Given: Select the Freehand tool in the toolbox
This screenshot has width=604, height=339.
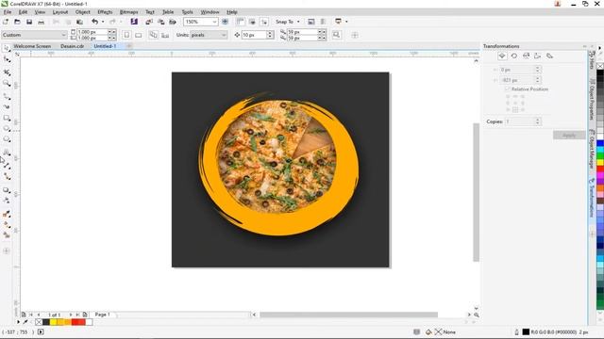Looking at the screenshot, I should [7, 96].
